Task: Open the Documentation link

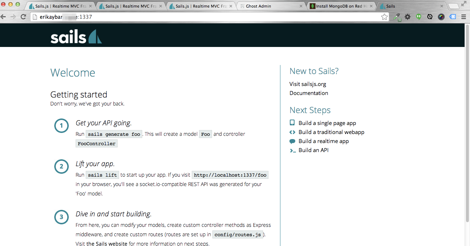Action: 309,93
